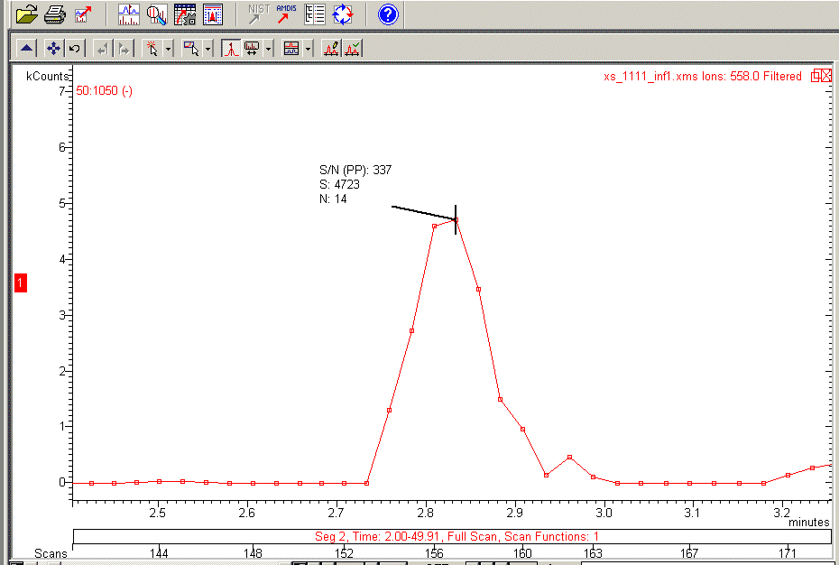Click the grayed previous arrow button
This screenshot has height=565, width=839.
pyautogui.click(x=102, y=50)
